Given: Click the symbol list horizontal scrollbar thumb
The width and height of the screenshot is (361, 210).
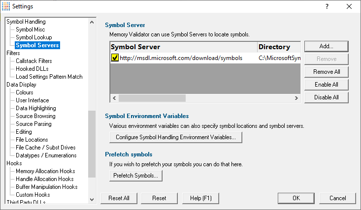Looking at the screenshot, I should pyautogui.click(x=152, y=98).
